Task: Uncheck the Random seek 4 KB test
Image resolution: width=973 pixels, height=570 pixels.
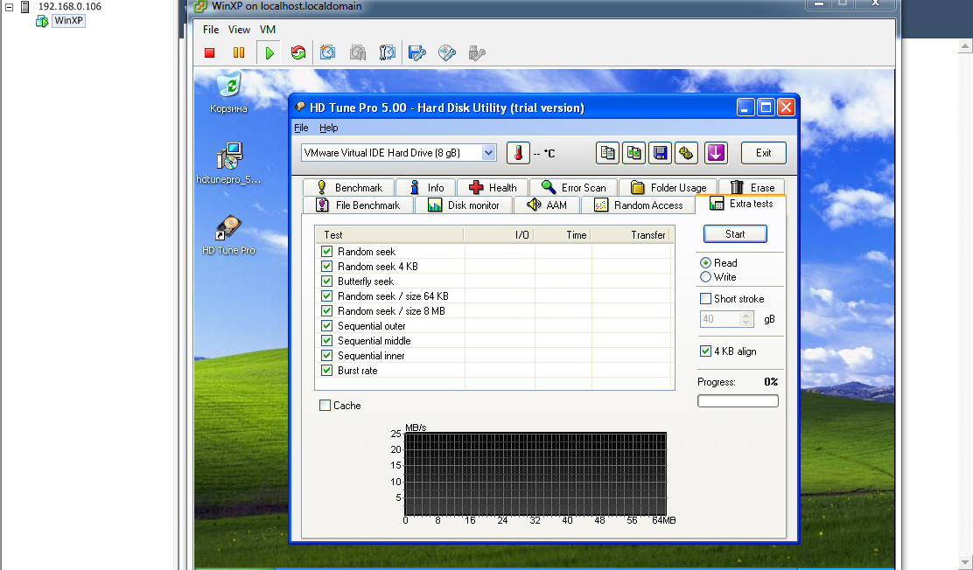Action: click(x=327, y=267)
